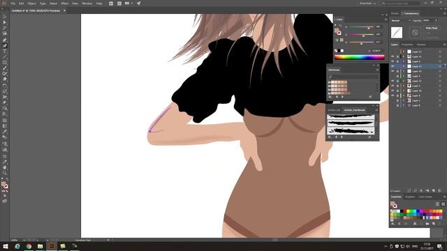Open the Layers panel options menu
The height and width of the screenshot is (251, 447).
pos(444,45)
